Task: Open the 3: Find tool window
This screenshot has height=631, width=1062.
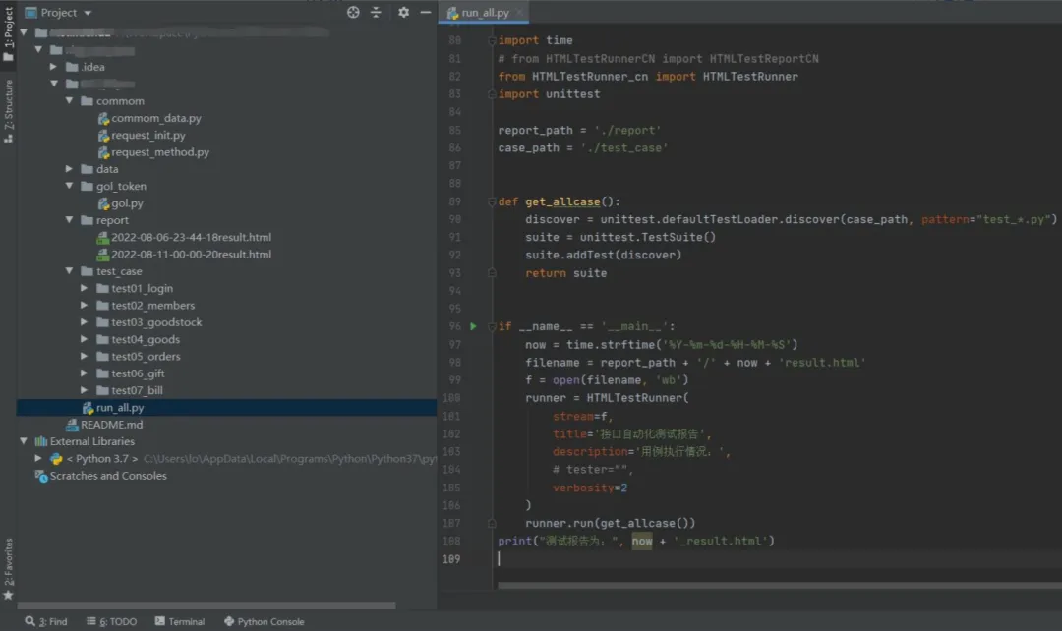Action: 46,621
